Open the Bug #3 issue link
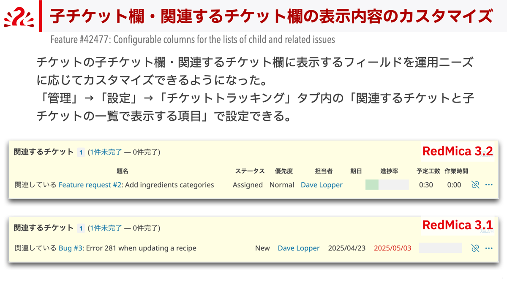This screenshot has width=507, height=285. click(71, 248)
